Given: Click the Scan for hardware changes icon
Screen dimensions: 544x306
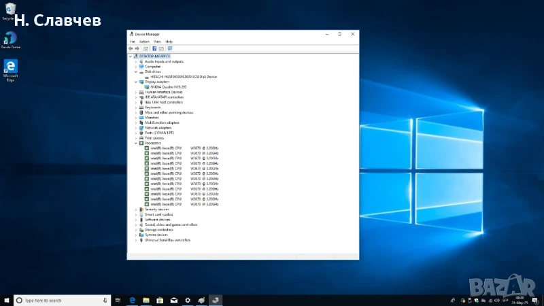Looking at the screenshot, I should point(169,48).
